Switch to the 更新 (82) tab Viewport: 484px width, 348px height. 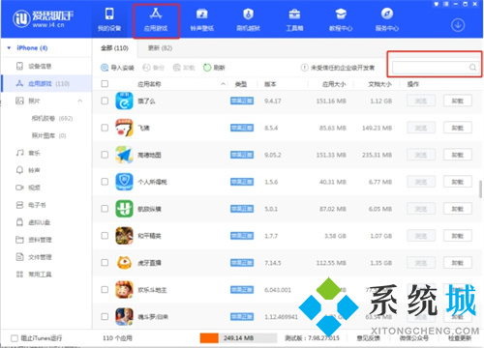click(x=160, y=48)
